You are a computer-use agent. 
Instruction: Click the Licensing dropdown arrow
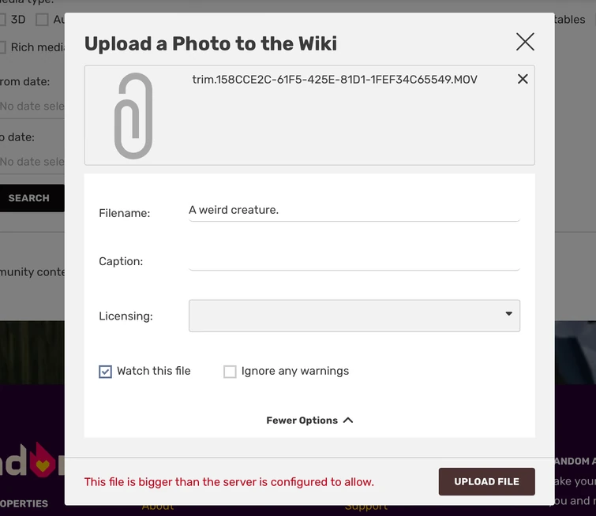pyautogui.click(x=509, y=314)
